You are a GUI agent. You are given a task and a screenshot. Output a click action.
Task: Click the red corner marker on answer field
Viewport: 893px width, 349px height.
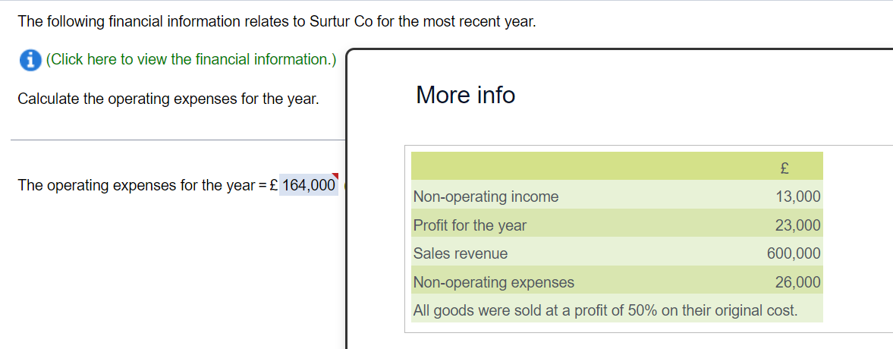(x=335, y=177)
